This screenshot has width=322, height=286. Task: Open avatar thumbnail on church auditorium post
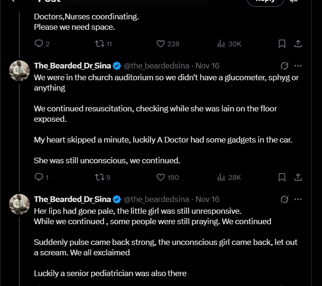pyautogui.click(x=19, y=70)
